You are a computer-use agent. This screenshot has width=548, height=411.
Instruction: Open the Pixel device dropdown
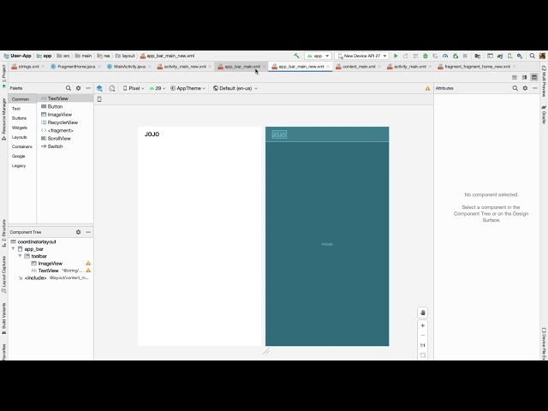[x=134, y=88]
